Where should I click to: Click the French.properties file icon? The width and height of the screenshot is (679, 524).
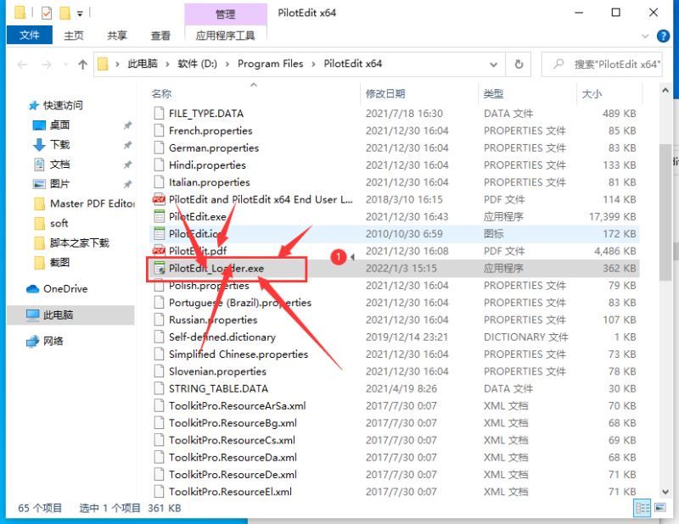click(x=159, y=131)
